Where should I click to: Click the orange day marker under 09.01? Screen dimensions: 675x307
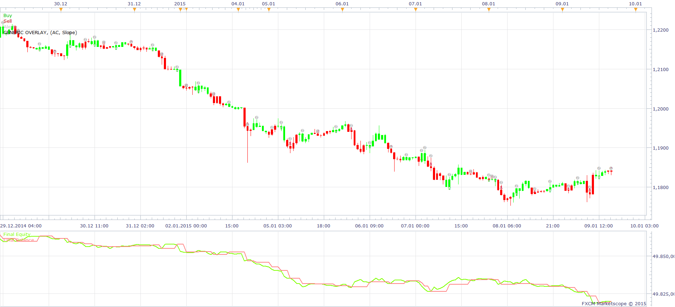coord(562,10)
